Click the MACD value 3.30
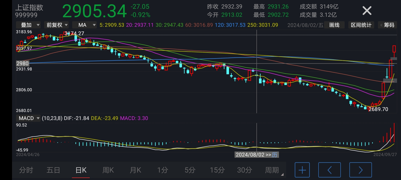Viewport: 401px width, 180px height. (x=143, y=118)
